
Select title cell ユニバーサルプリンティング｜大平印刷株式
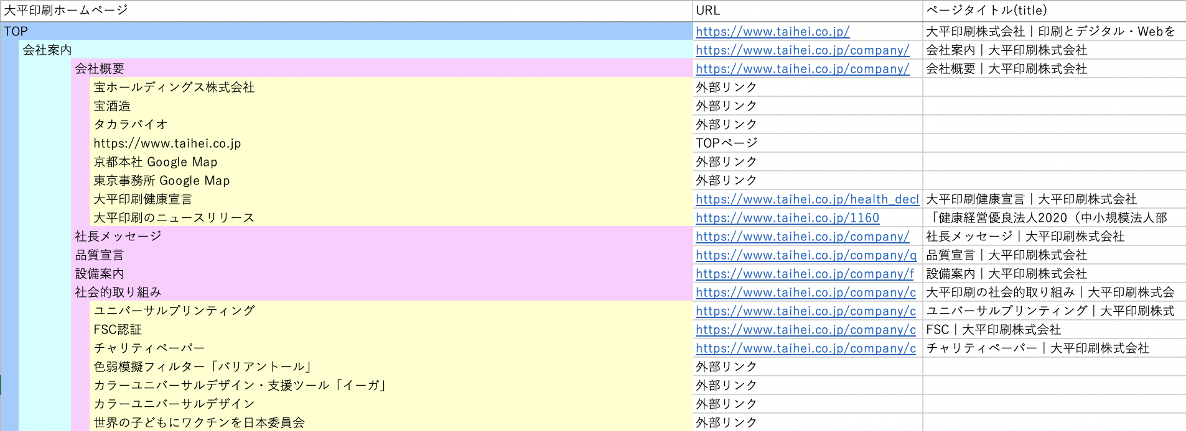(x=1054, y=311)
